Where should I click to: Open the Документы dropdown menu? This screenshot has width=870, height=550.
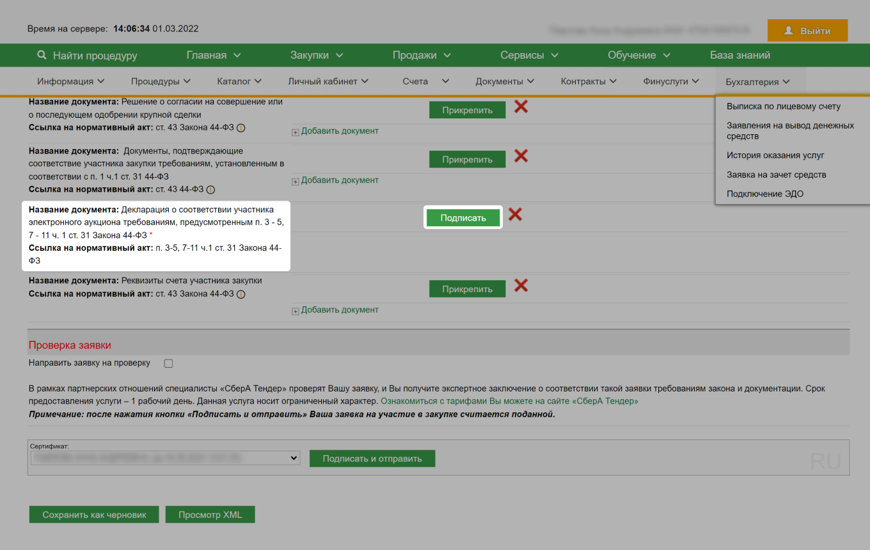click(x=504, y=81)
